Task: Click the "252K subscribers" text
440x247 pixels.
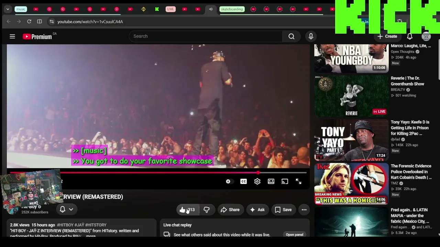Action: pyautogui.click(x=35, y=212)
